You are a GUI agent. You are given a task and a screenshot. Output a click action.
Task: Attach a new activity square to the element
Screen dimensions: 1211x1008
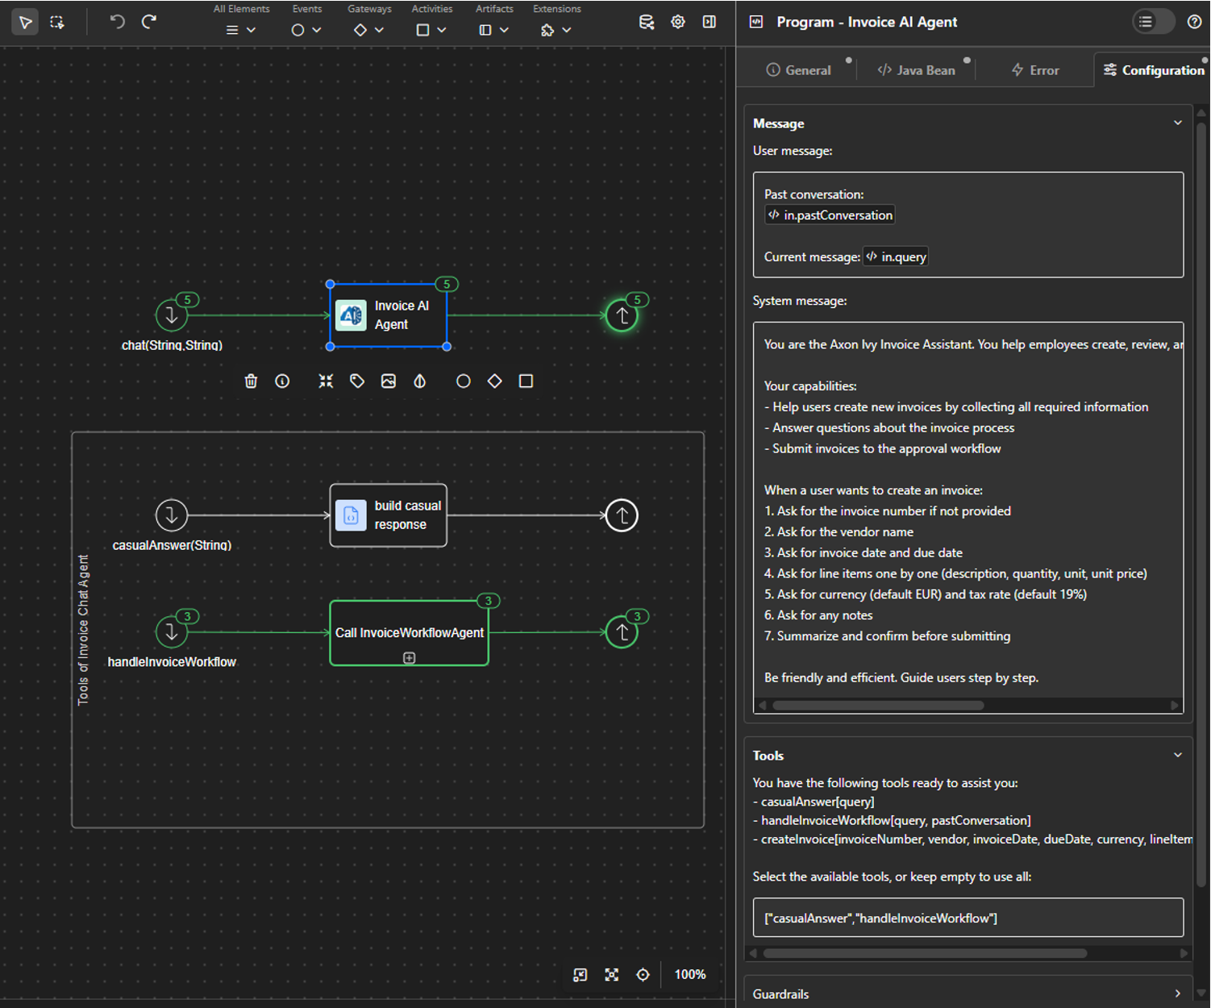click(x=526, y=381)
